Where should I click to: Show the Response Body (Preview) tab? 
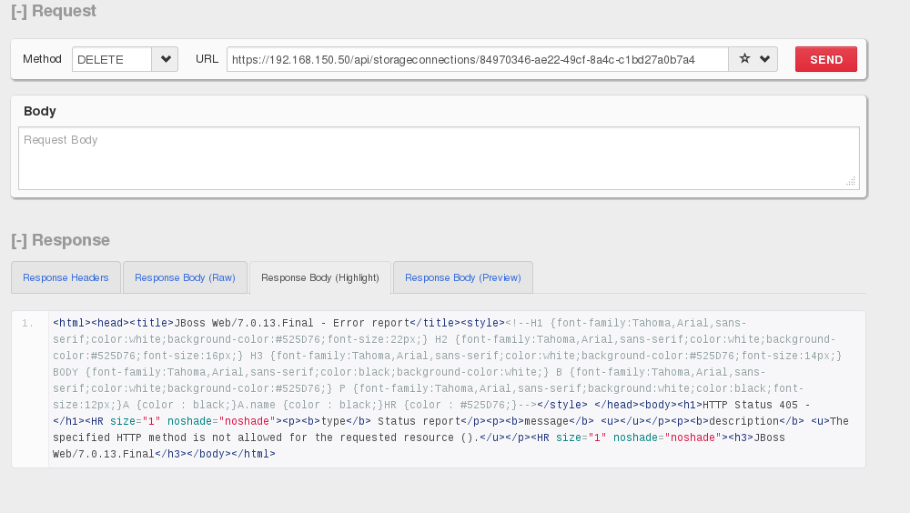coord(462,277)
